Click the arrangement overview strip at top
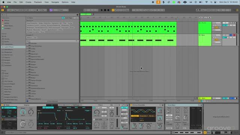The height and width of the screenshot is (135, 240). coord(159,14)
